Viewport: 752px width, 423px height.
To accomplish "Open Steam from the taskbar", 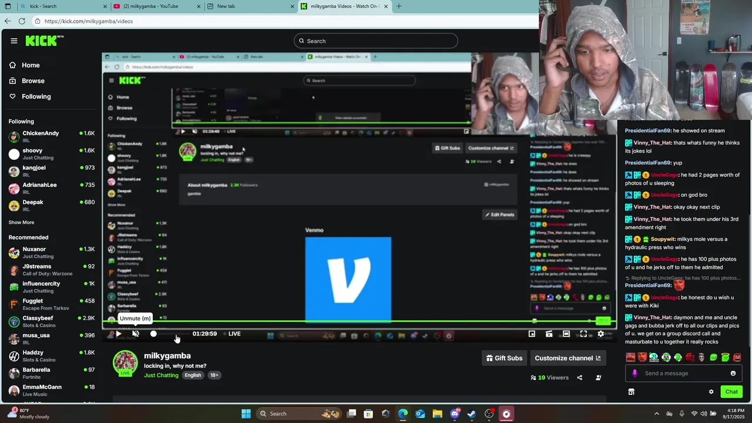I will [472, 414].
